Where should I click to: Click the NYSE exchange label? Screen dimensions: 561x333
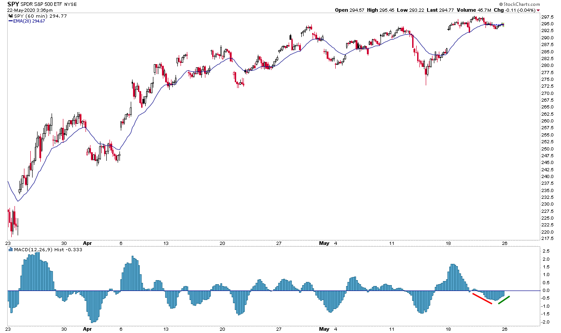(x=70, y=4)
